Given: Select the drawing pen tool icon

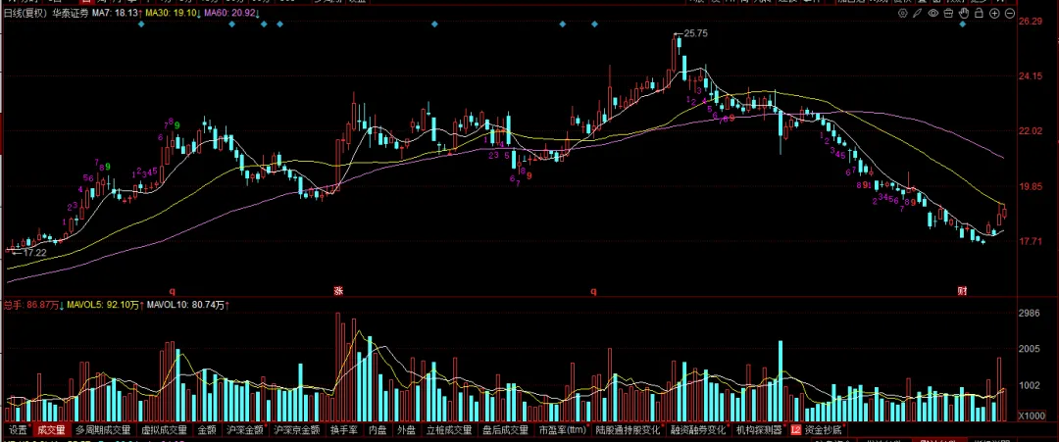Looking at the screenshot, I should pos(919,13).
